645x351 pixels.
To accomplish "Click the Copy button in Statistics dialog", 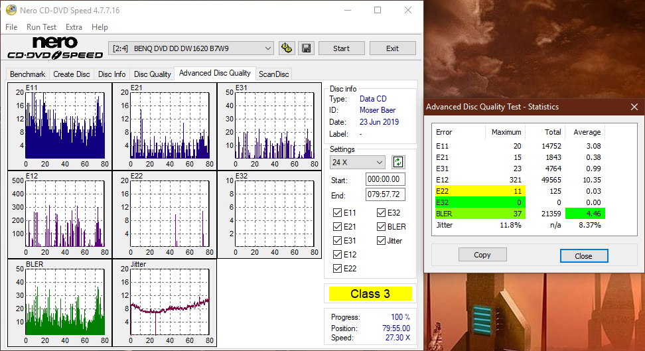I will coord(482,255).
